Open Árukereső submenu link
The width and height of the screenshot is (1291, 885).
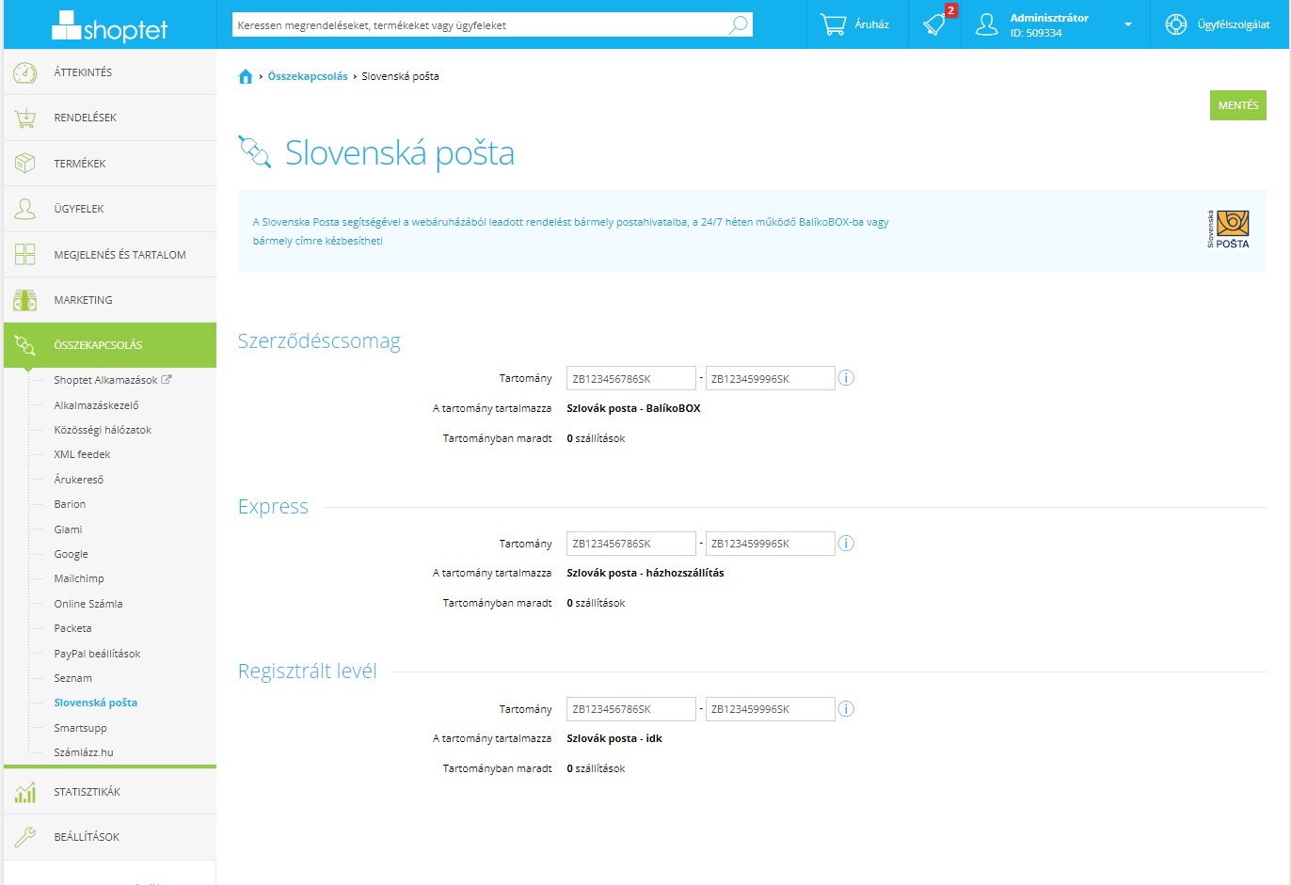click(x=79, y=480)
